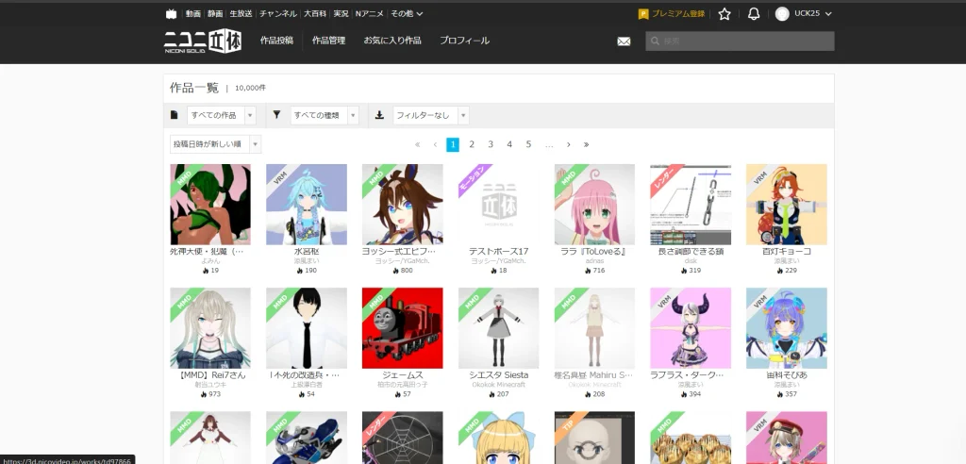Viewport: 966px width, 464px height.
Task: Expand the UCK25 account menu arrow
Action: point(828,13)
